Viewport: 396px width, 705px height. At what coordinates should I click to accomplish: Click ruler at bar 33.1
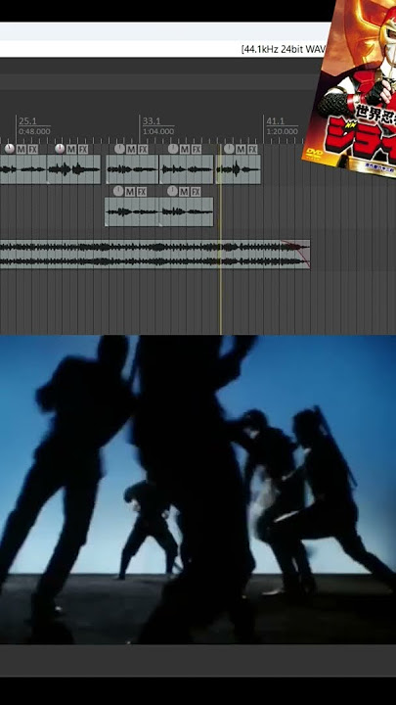tap(152, 121)
